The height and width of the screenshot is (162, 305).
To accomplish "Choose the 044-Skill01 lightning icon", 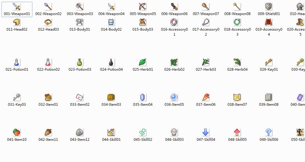I will pyautogui.click(x=111, y=133).
